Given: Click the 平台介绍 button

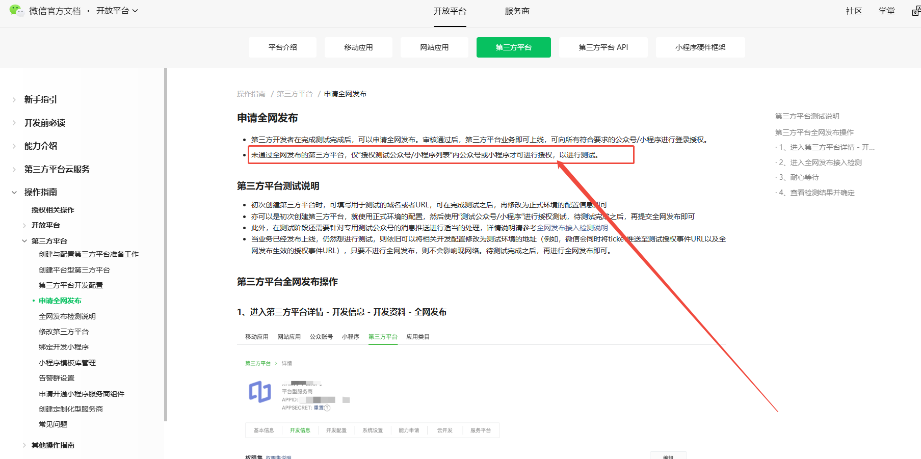Looking at the screenshot, I should (282, 47).
